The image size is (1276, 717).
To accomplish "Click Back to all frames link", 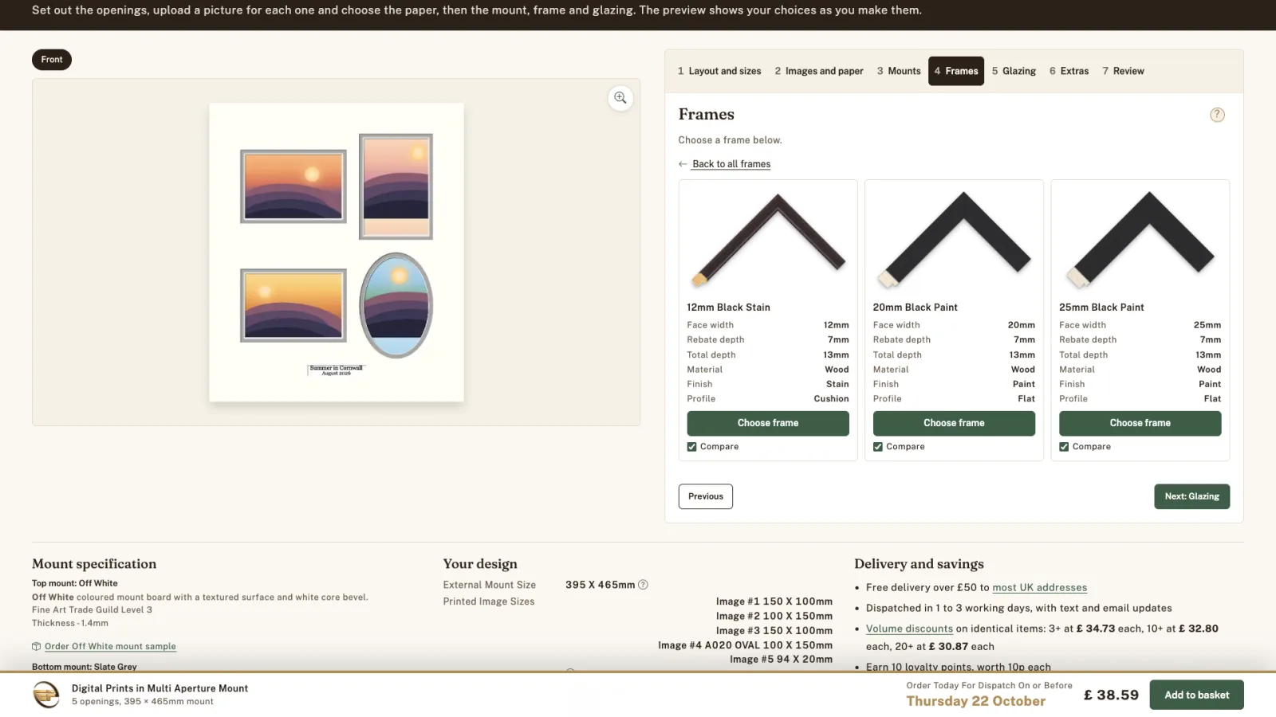I will (731, 164).
